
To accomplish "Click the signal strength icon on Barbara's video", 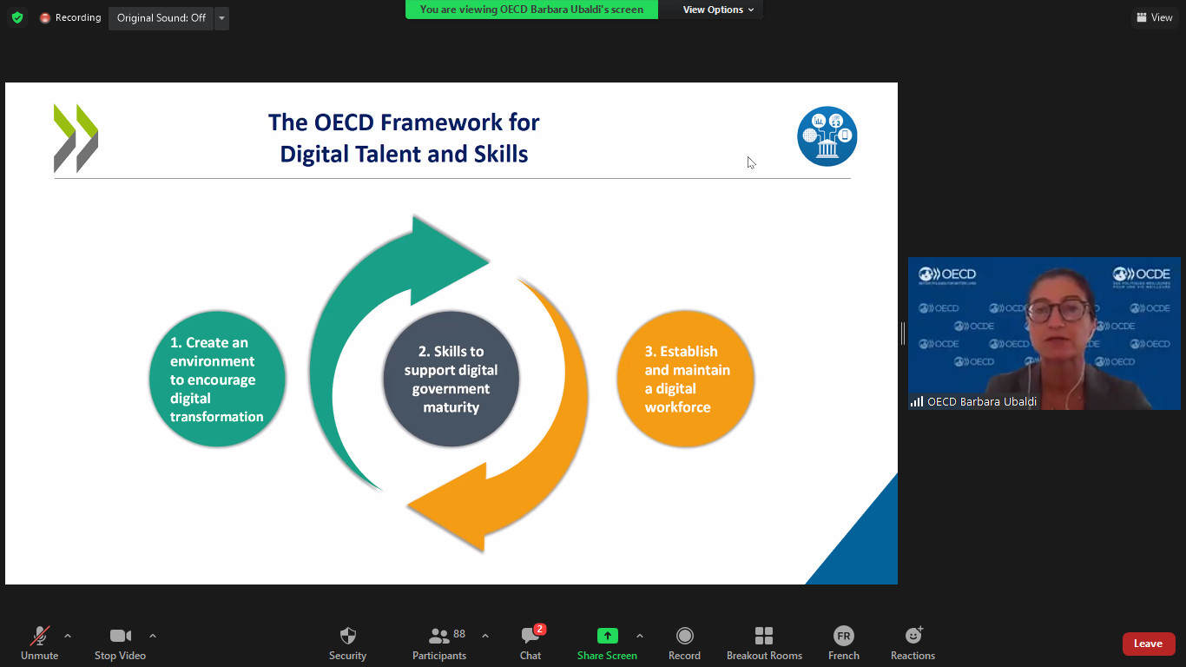I will point(917,402).
